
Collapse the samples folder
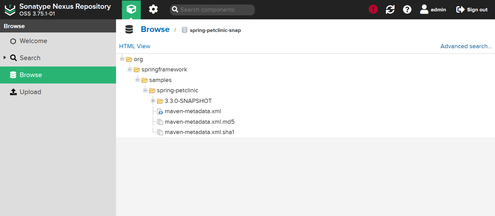138,80
